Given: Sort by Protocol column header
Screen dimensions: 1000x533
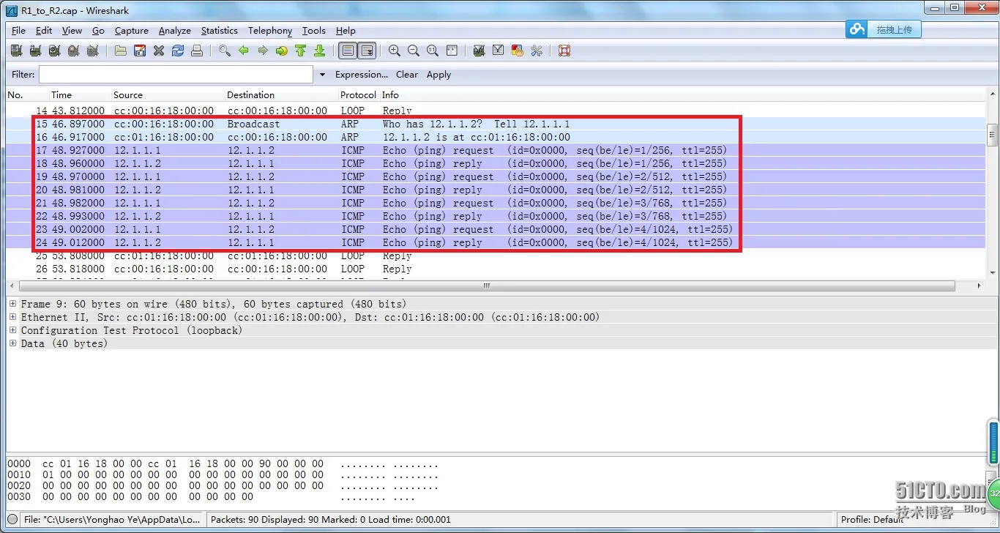Looking at the screenshot, I should [358, 95].
